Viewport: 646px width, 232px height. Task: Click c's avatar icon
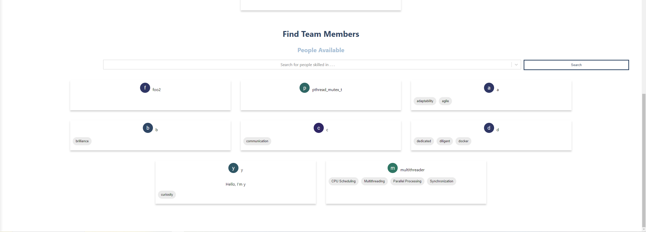pyautogui.click(x=318, y=128)
